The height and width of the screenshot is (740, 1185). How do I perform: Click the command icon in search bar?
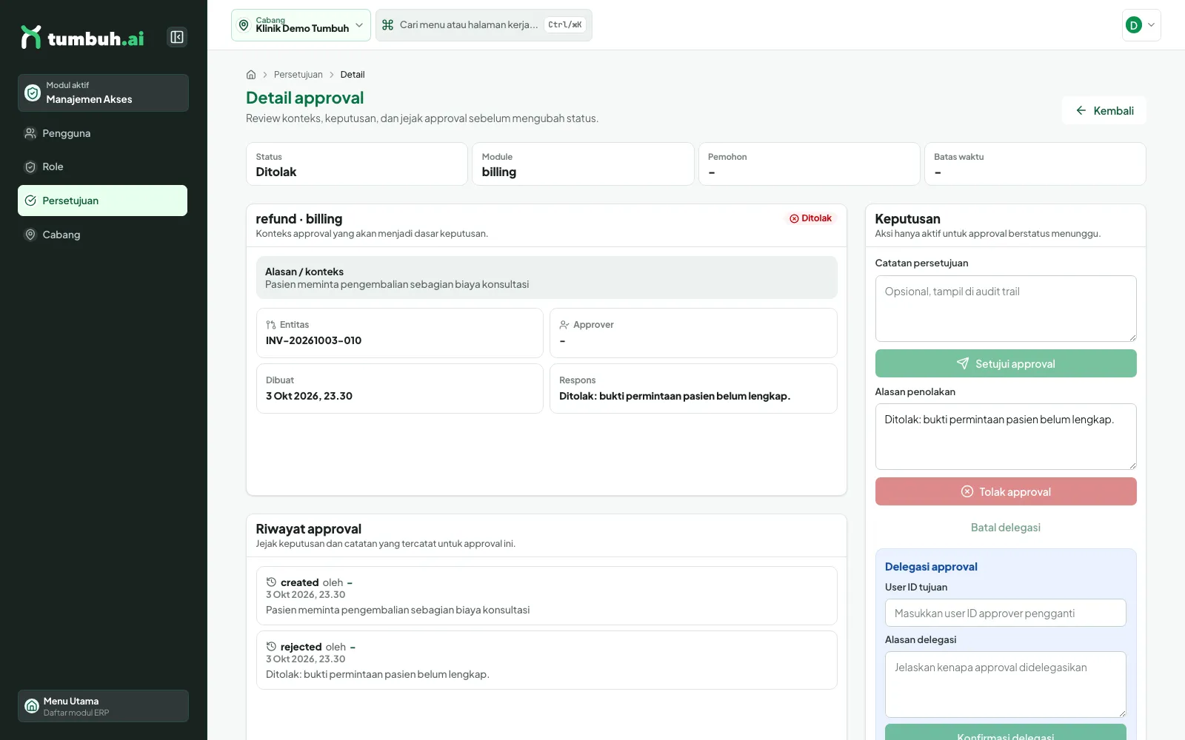click(387, 25)
